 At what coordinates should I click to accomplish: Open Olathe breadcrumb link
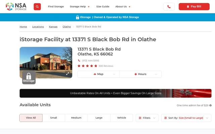click(67, 27)
